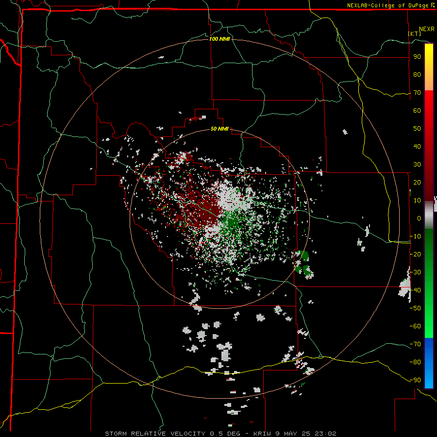This screenshot has width=437, height=437.
Task: Click the NEXR label above the color bar
Action: (x=427, y=29)
